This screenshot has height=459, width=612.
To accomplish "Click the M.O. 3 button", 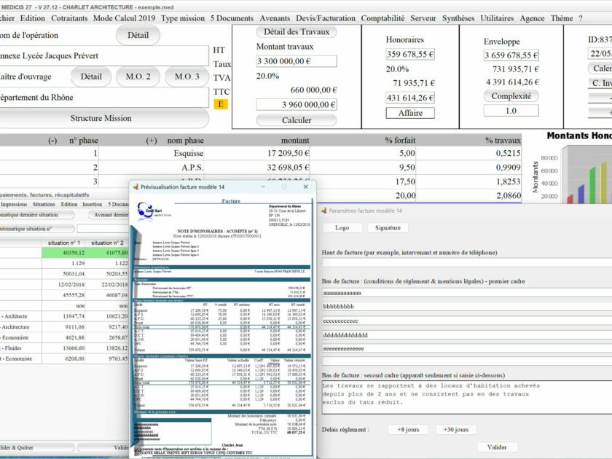I will (187, 76).
